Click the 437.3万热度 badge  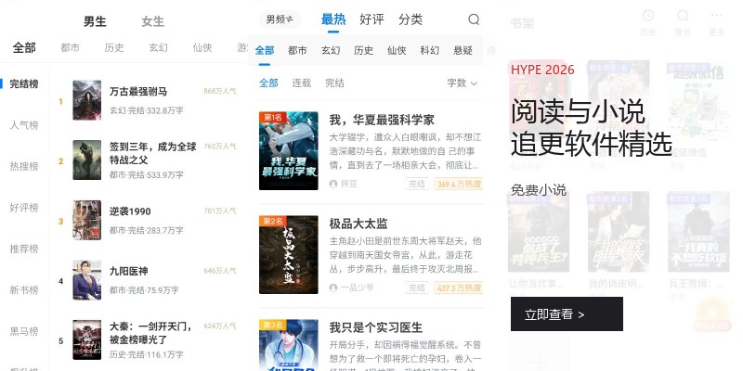click(458, 288)
